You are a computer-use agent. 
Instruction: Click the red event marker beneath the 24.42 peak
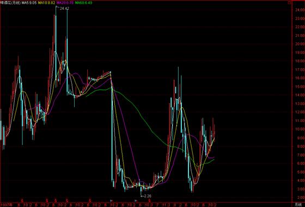(56, 200)
